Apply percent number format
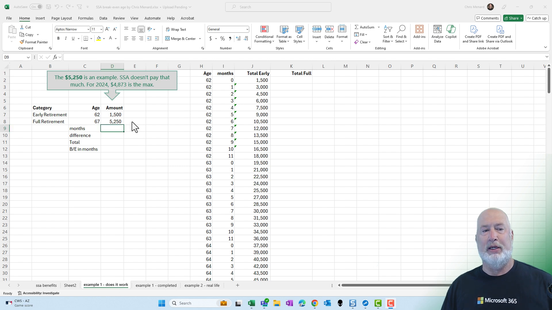Viewport: 552px width, 310px height. (222, 38)
